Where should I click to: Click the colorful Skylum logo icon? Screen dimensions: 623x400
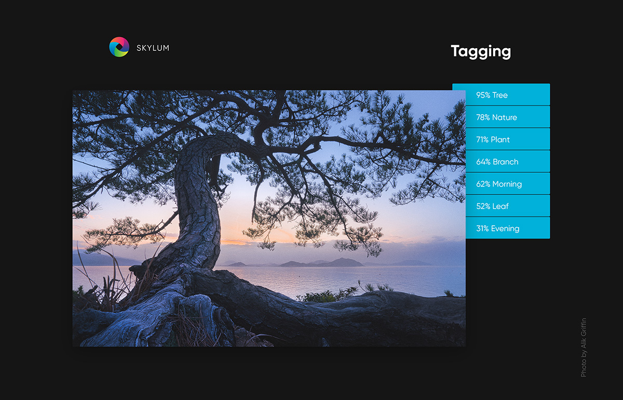(119, 47)
